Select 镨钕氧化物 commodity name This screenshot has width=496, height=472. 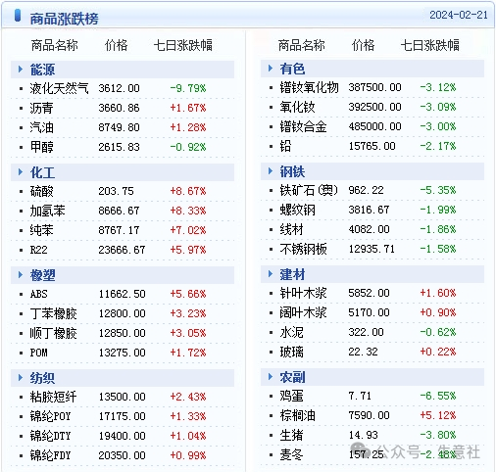coord(309,87)
